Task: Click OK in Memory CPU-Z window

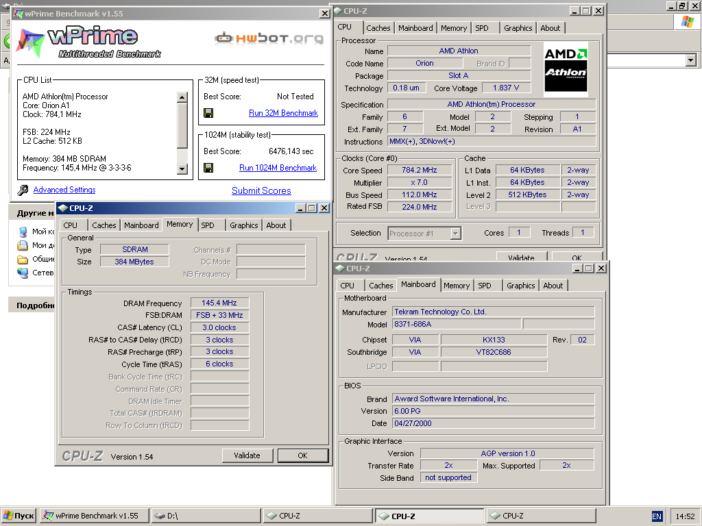Action: [302, 455]
